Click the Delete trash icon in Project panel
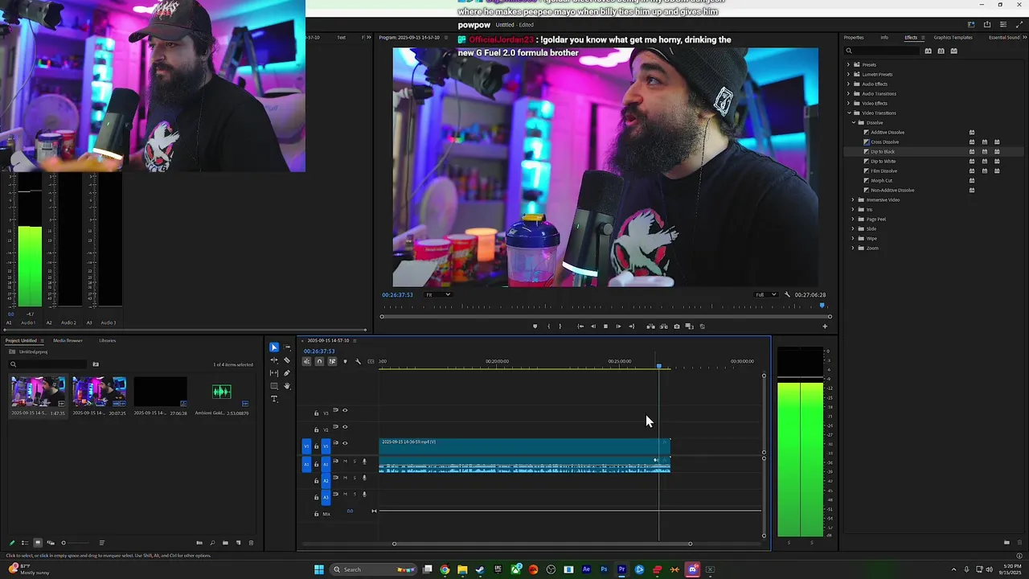This screenshot has height=579, width=1029. click(x=251, y=543)
